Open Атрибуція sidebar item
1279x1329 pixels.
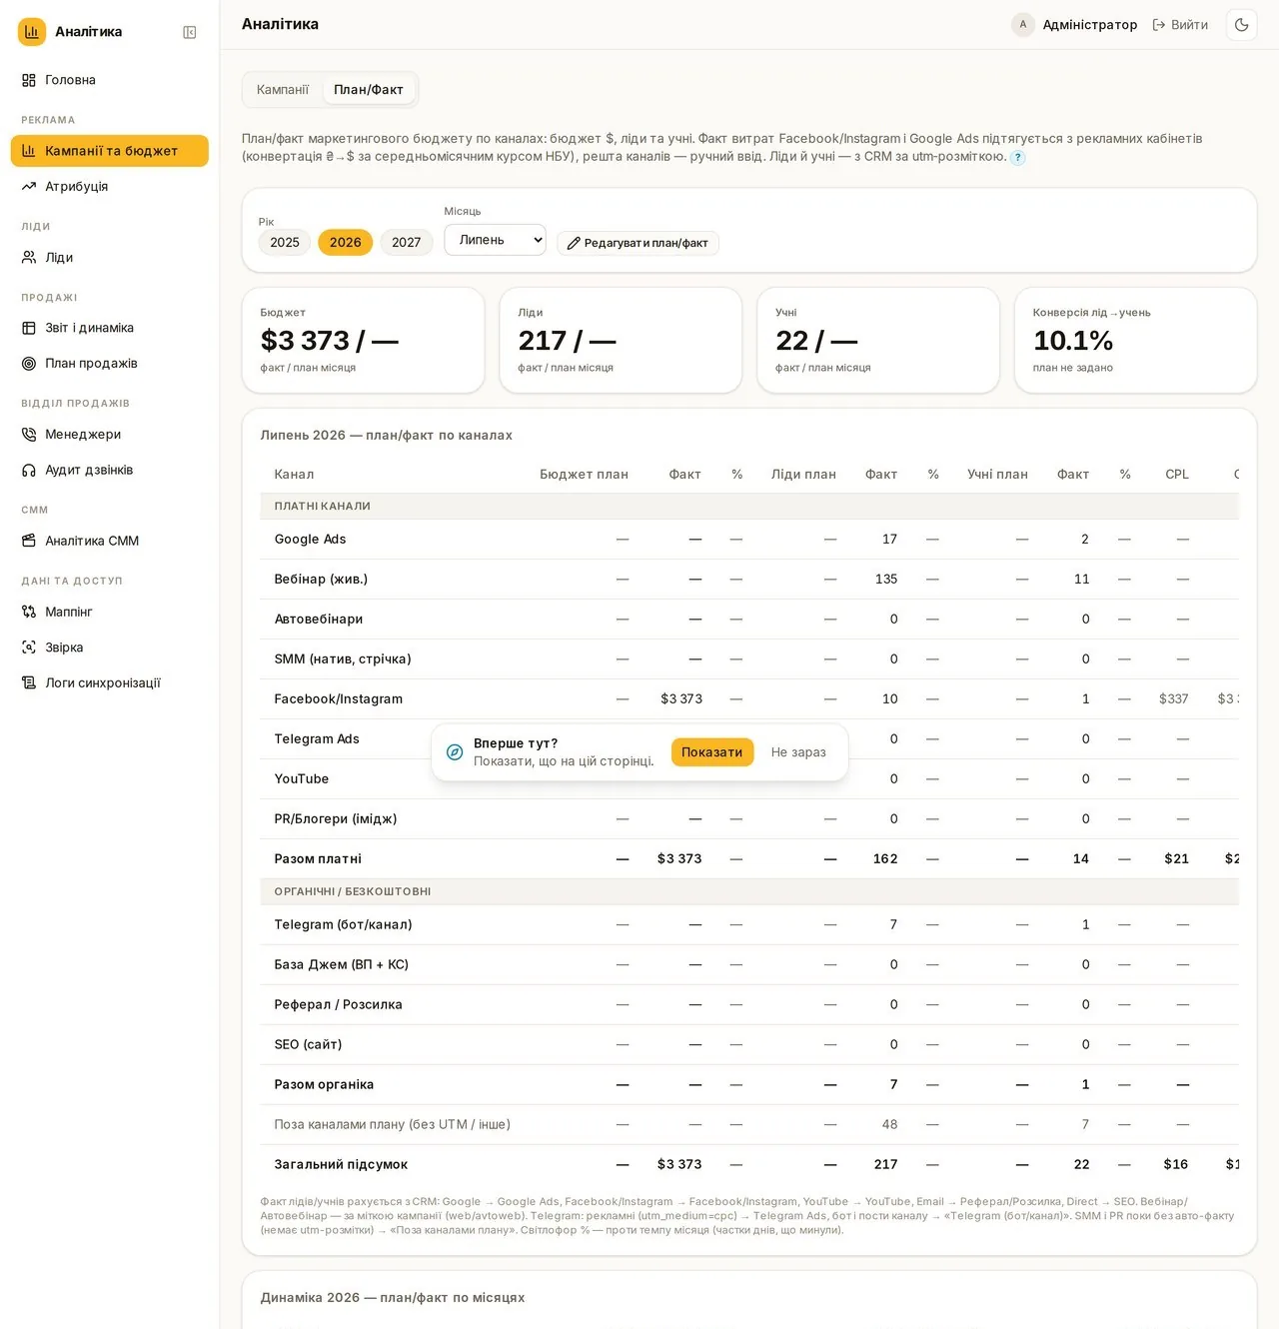click(x=110, y=187)
